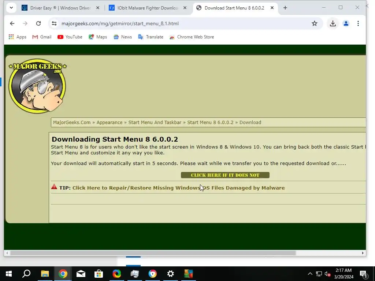
Task: Open Start Menu 8 6.0.0.2 breadcrumb
Action: coord(210,122)
